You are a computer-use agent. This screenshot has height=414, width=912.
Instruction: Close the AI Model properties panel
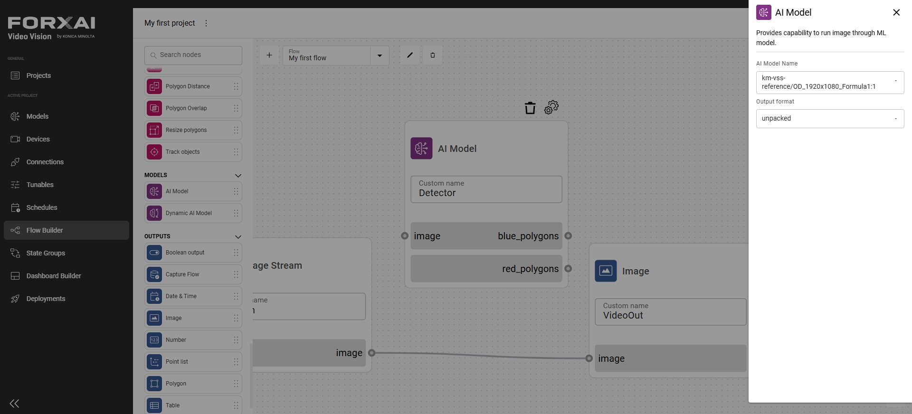[x=896, y=12]
